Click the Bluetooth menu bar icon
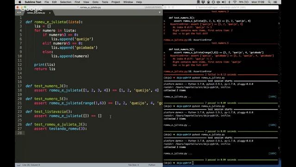This screenshot has width=296, height=167. click(x=229, y=2)
